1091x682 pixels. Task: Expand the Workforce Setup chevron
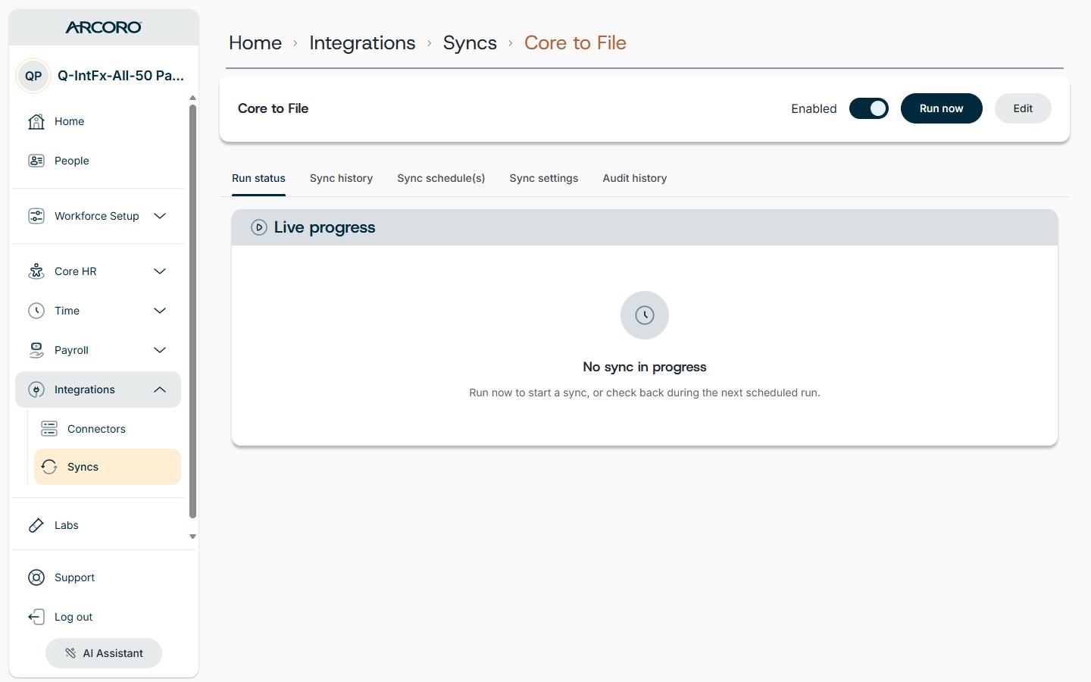coord(160,216)
